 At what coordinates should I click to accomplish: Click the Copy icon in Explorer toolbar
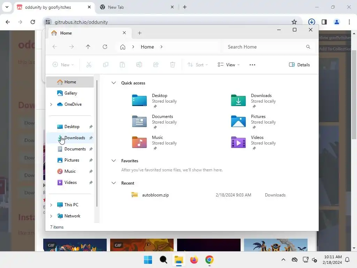coord(106,65)
